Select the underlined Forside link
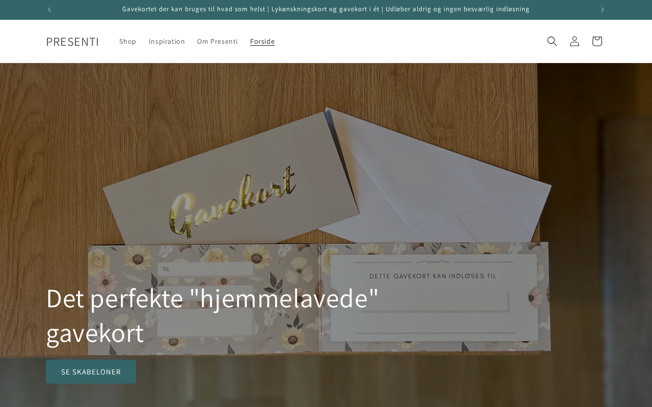 click(x=262, y=41)
